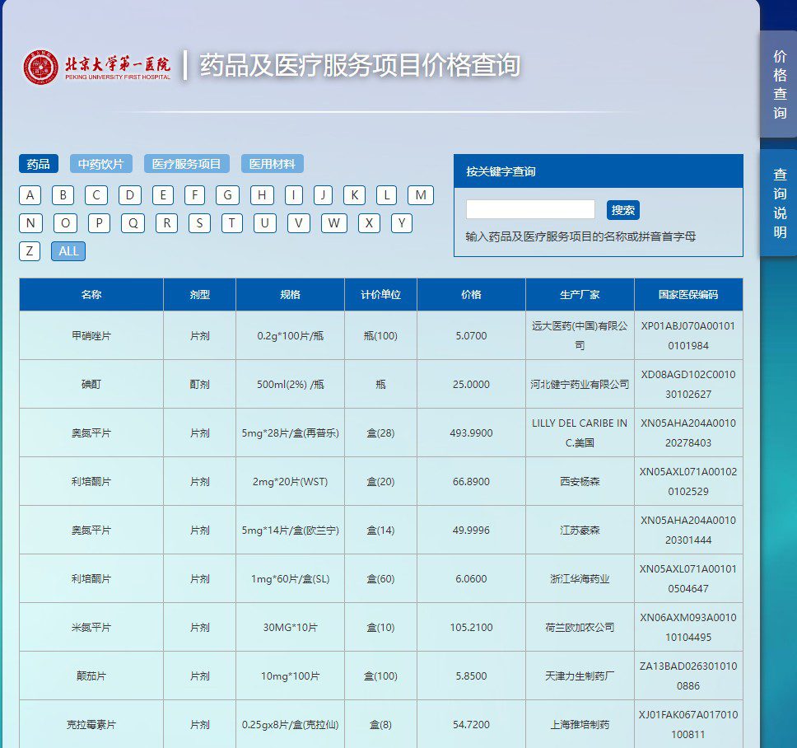Click the 江苏豪森 manufacturer cell

click(x=580, y=530)
